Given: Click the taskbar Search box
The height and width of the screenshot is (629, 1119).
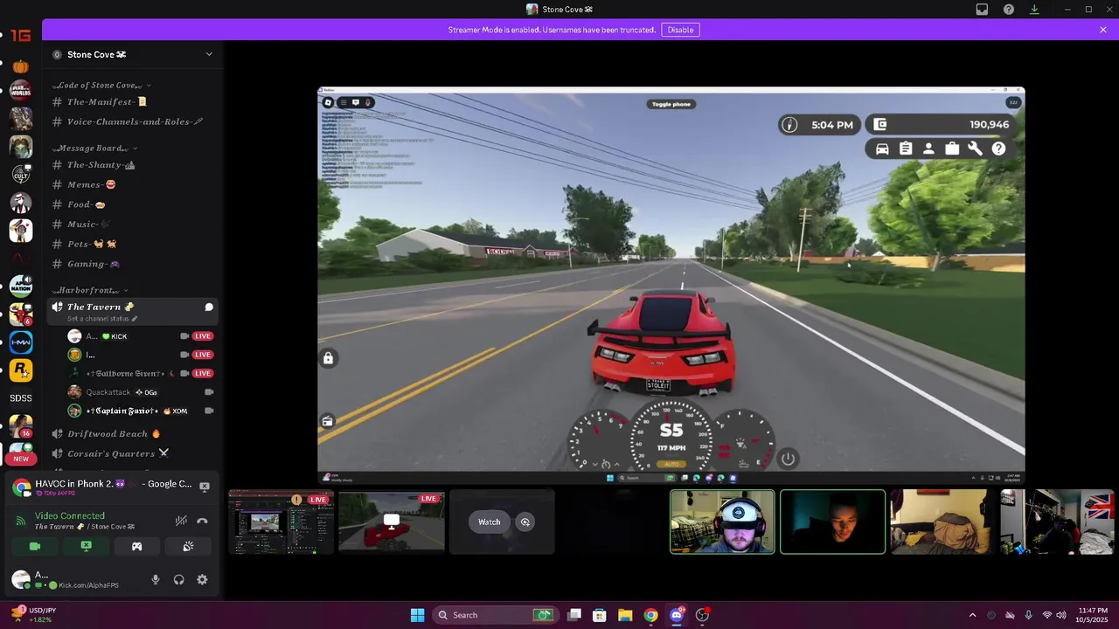Looking at the screenshot, I should pyautogui.click(x=495, y=615).
